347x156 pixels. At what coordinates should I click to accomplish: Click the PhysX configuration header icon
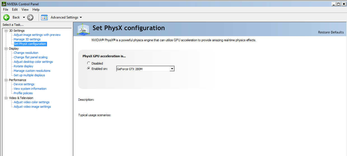point(83,29)
